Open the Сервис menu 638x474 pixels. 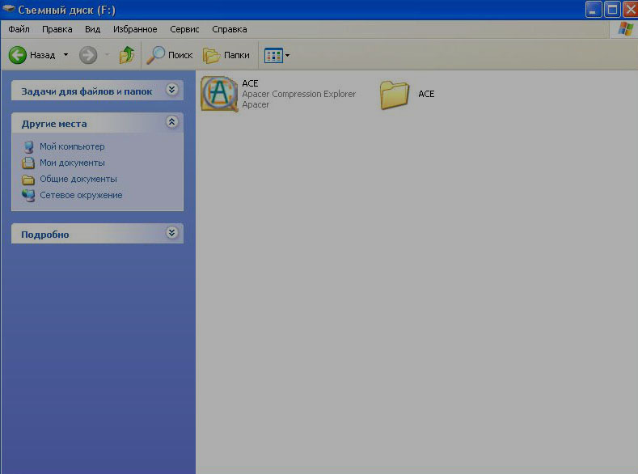[x=184, y=29]
